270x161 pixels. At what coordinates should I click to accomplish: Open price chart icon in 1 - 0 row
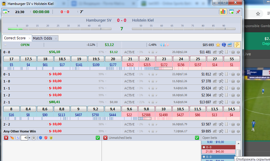click(215, 81)
